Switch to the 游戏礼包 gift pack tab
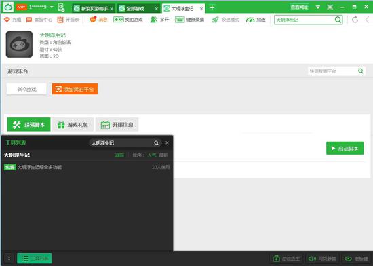Image resolution: width=373 pixels, height=266 pixels. tap(73, 125)
